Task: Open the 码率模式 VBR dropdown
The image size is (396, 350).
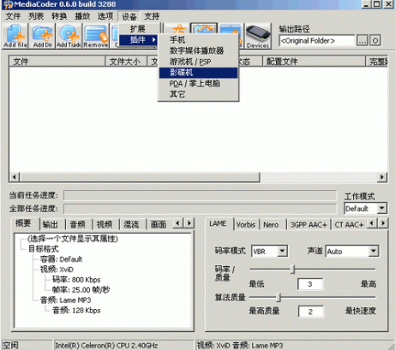Action: pyautogui.click(x=282, y=251)
